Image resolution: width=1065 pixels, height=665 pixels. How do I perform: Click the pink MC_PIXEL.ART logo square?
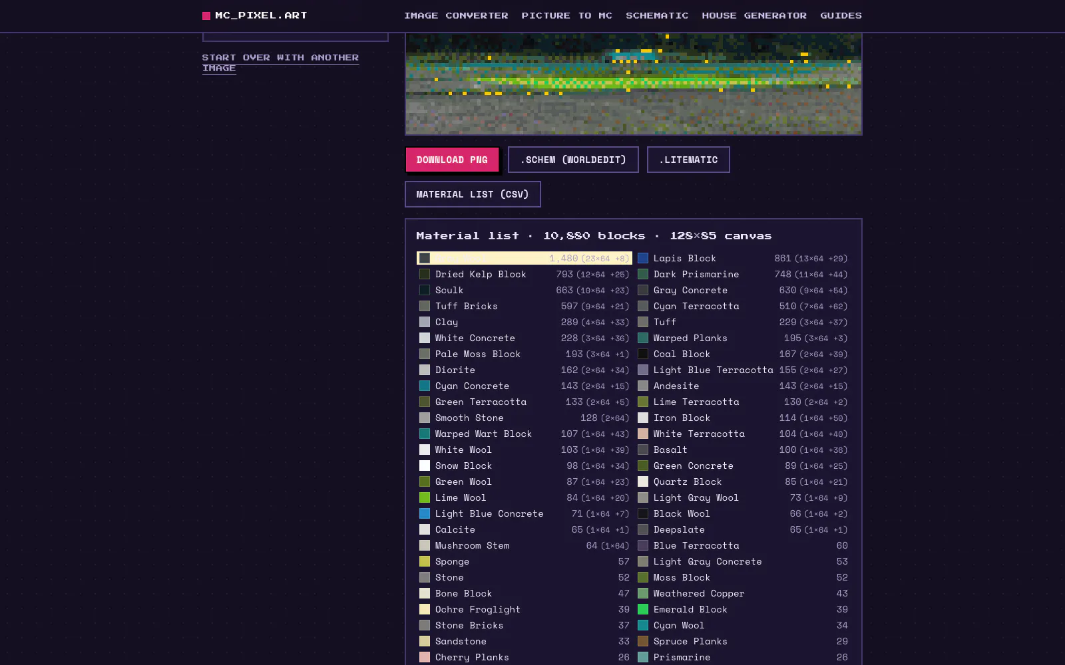pos(206,16)
